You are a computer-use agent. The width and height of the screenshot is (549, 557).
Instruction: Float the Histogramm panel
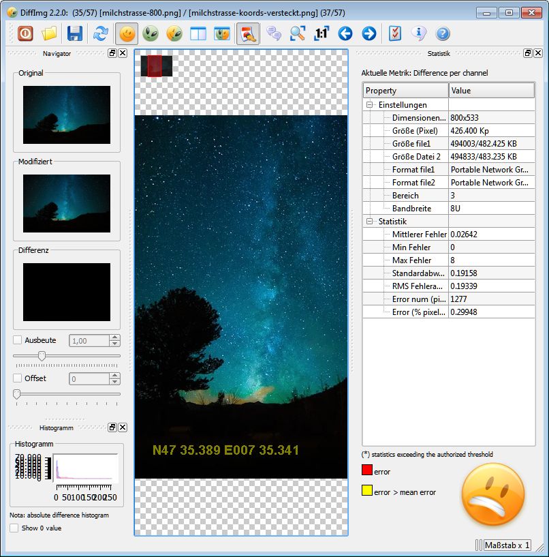tap(112, 427)
